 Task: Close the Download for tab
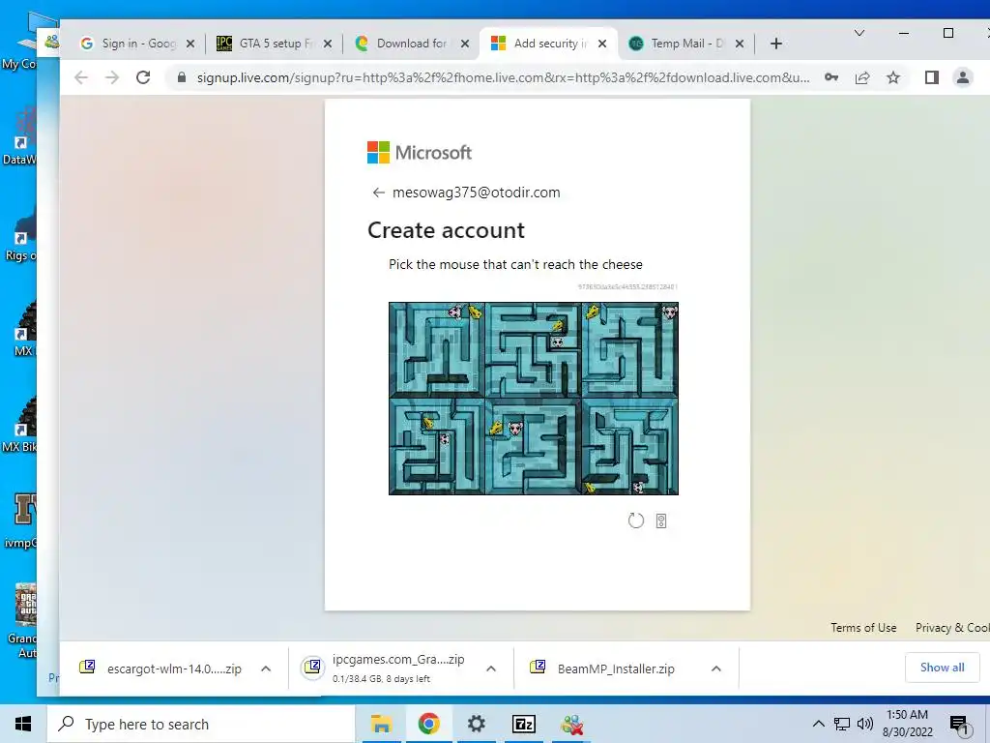[x=465, y=44]
